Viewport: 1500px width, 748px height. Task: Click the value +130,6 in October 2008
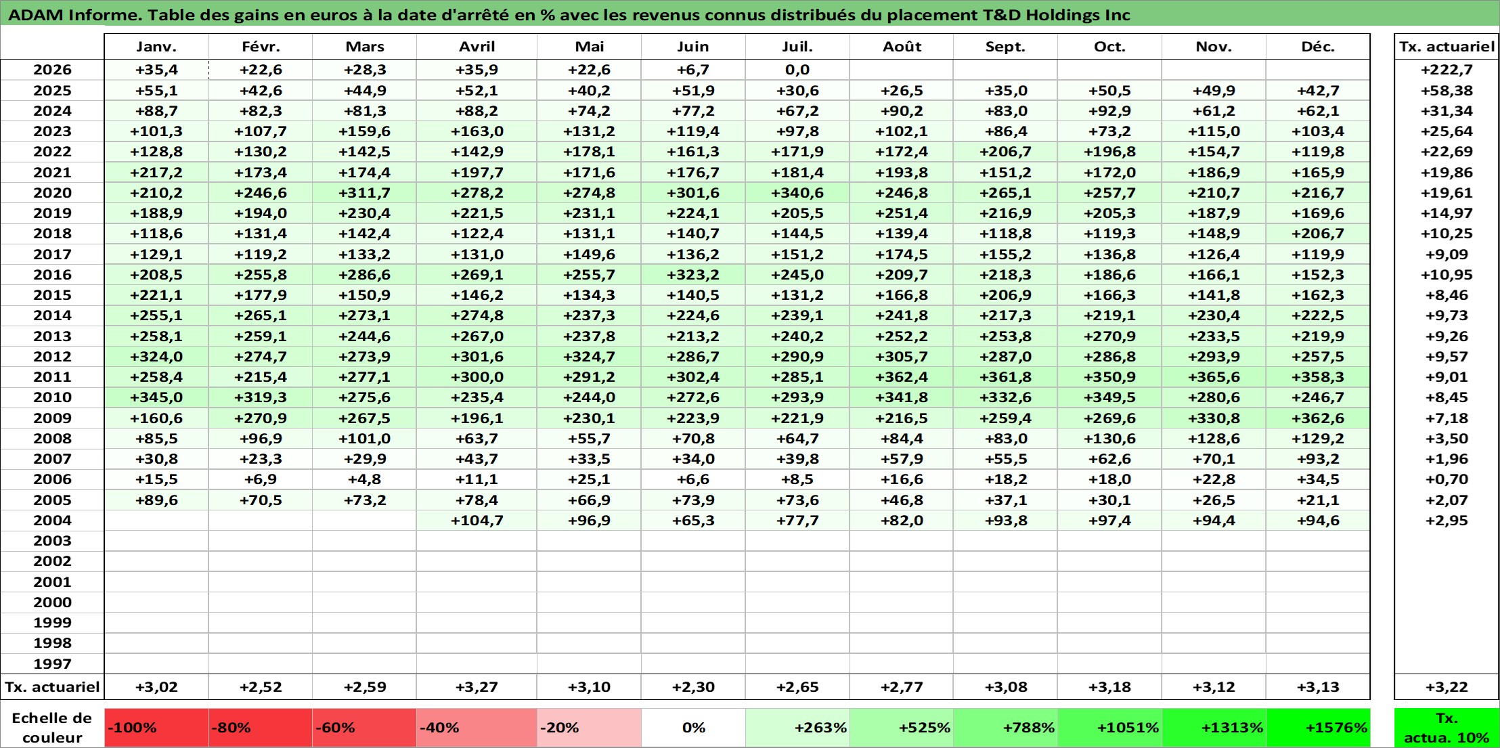(x=1109, y=439)
